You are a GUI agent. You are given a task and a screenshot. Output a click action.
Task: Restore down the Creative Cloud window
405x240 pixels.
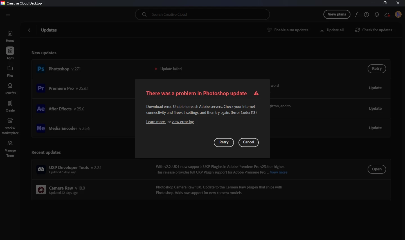385,3
